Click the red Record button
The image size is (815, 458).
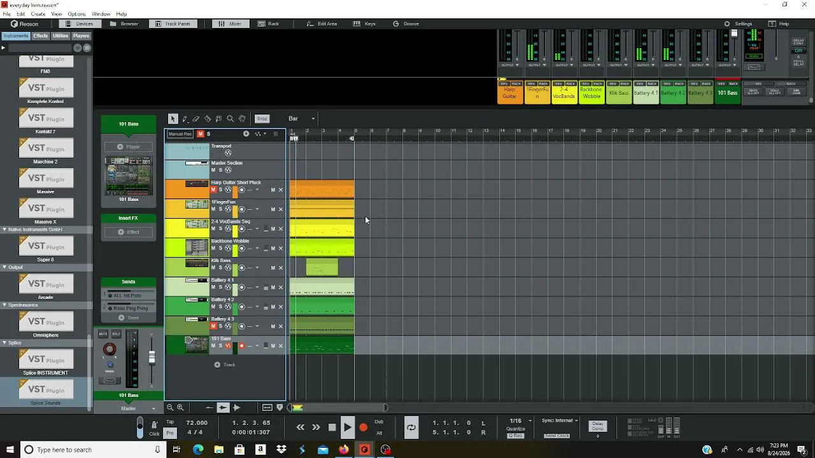pos(363,427)
